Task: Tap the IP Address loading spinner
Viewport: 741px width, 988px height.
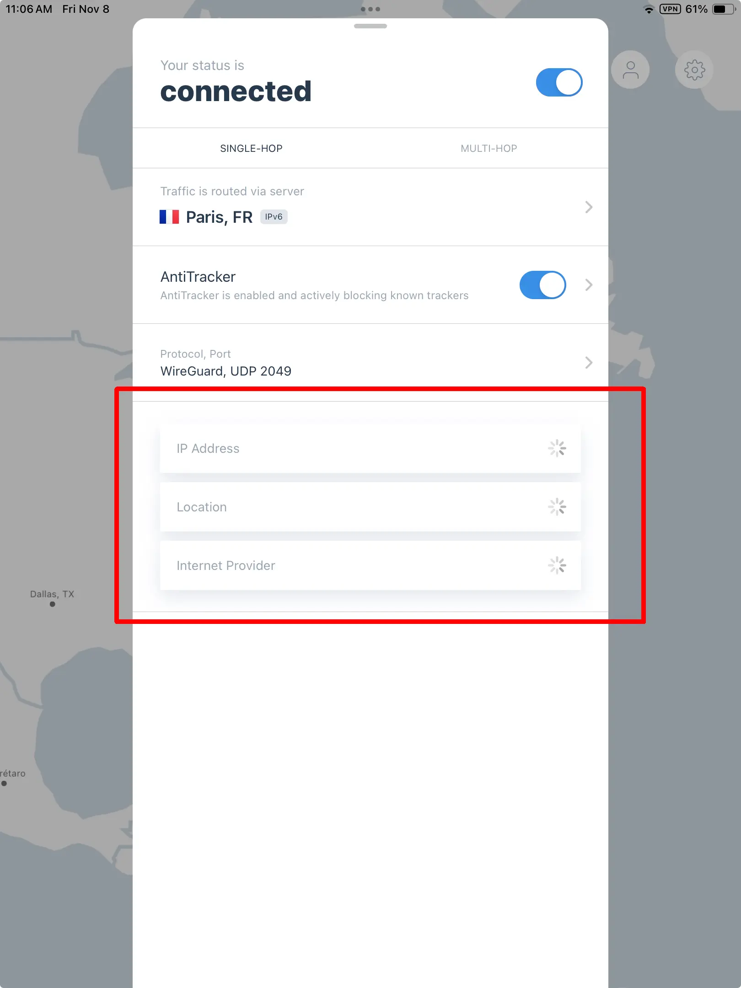Action: 557,448
